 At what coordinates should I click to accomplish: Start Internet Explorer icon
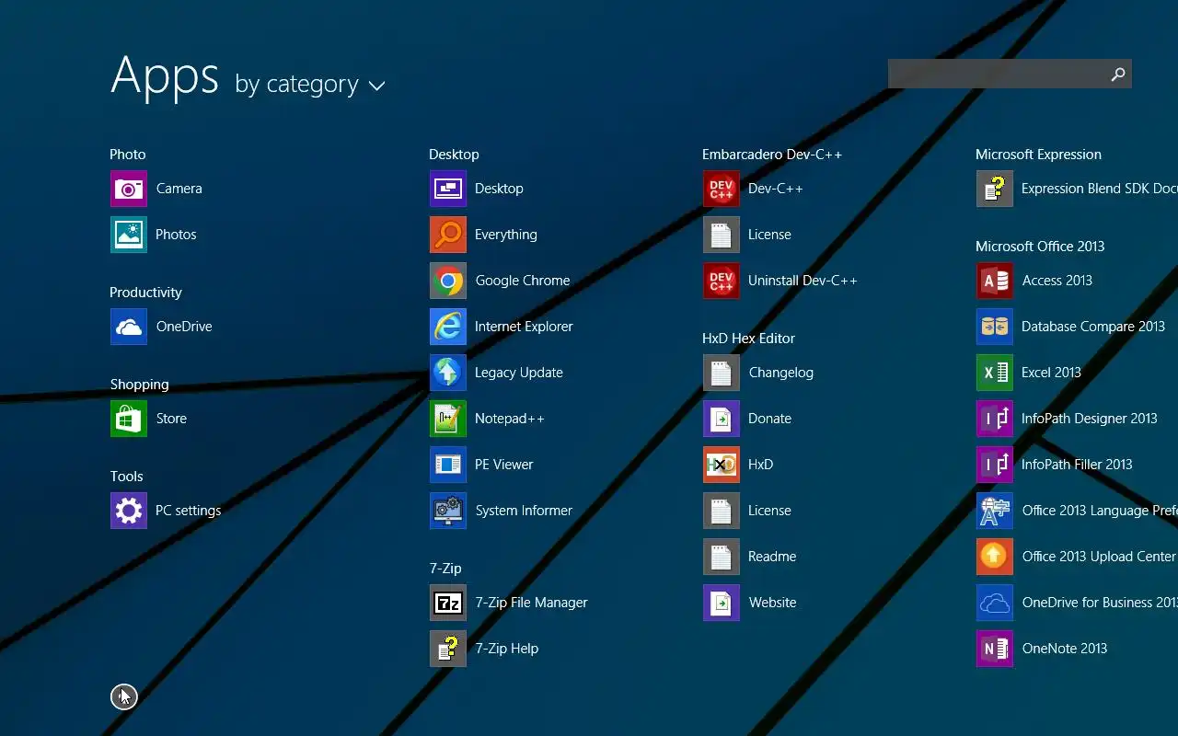(x=448, y=327)
